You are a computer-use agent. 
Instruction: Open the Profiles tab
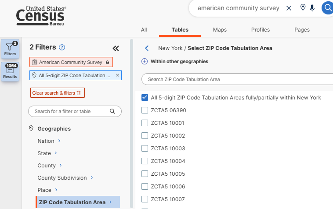pos(261,30)
